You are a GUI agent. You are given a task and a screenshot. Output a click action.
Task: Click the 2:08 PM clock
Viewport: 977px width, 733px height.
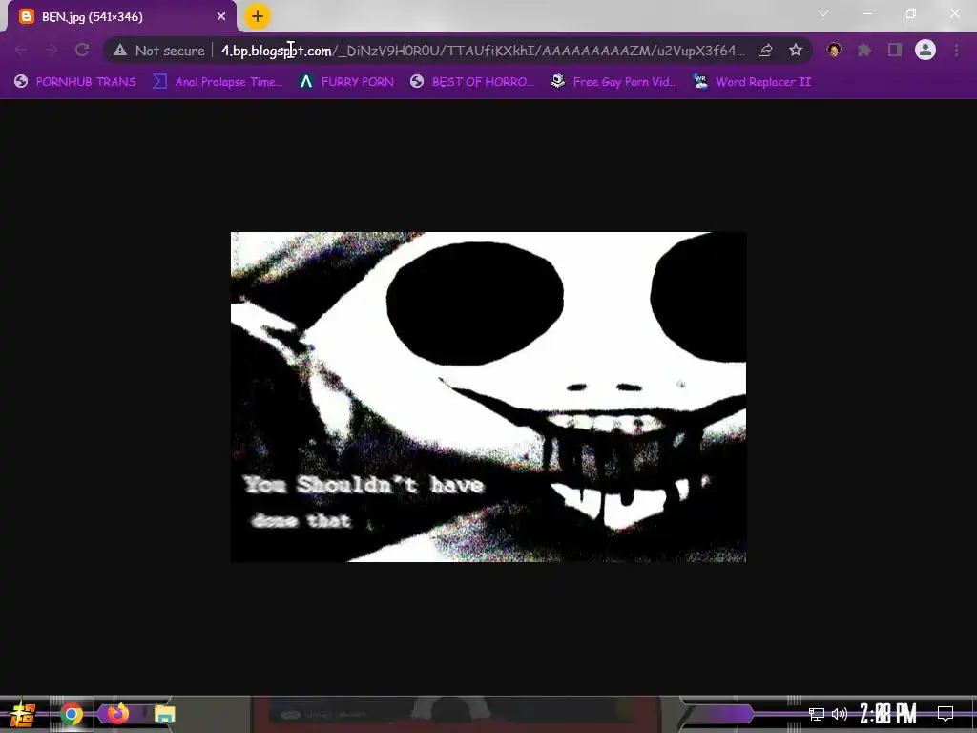[888, 713]
